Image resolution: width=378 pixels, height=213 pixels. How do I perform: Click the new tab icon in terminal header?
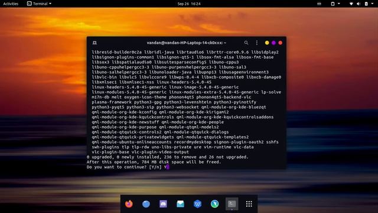[94, 43]
